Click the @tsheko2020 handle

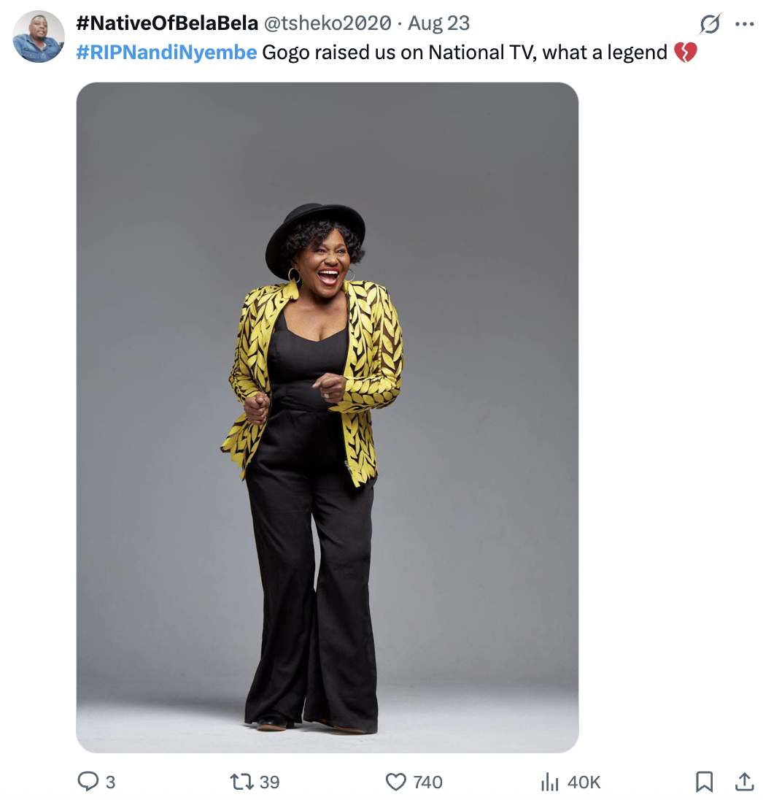(328, 23)
